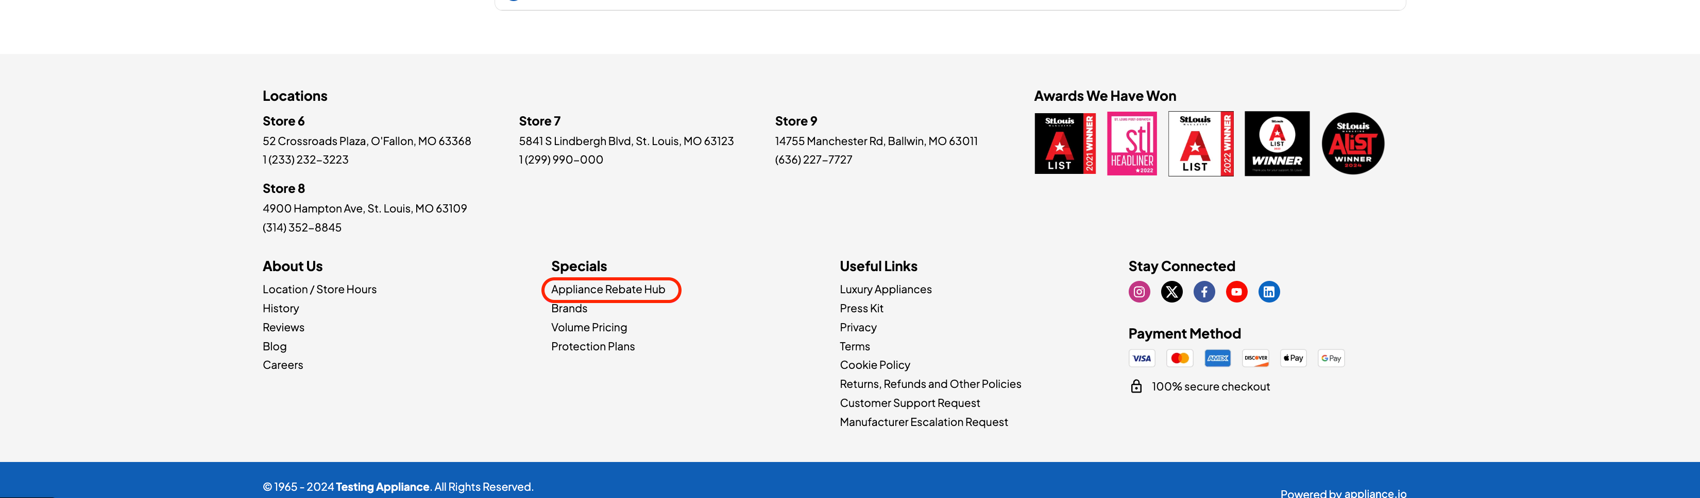View the Privacy page
This screenshot has height=498, width=1700.
pos(858,327)
